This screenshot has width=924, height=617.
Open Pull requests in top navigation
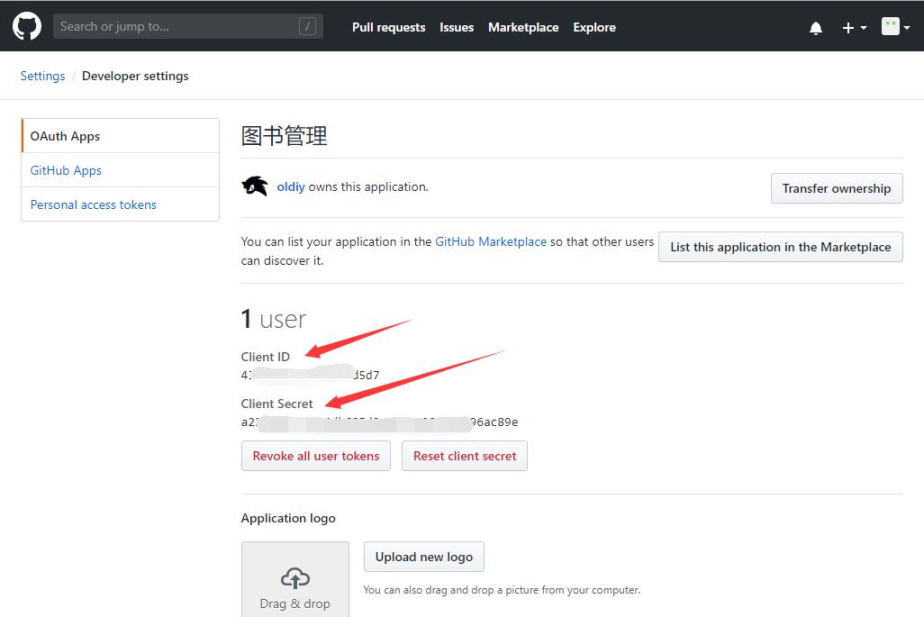point(388,27)
